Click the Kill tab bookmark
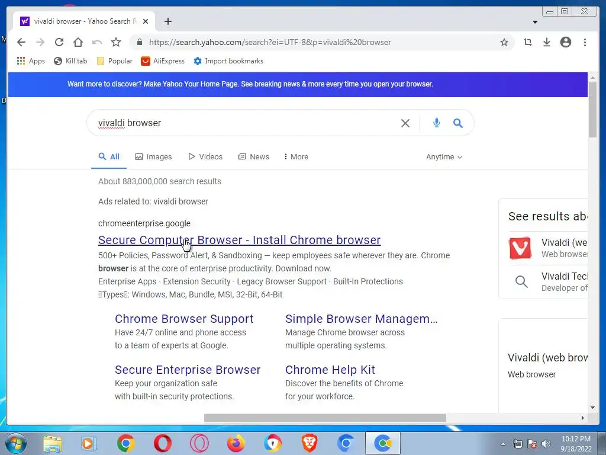The image size is (606, 455). click(70, 61)
